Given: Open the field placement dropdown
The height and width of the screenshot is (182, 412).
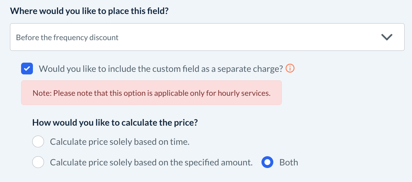Looking at the screenshot, I should click(207, 37).
